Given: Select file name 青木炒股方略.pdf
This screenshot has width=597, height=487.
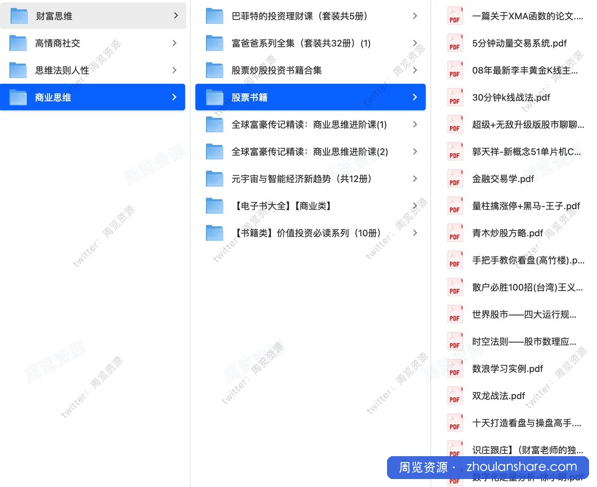Looking at the screenshot, I should (x=507, y=233).
